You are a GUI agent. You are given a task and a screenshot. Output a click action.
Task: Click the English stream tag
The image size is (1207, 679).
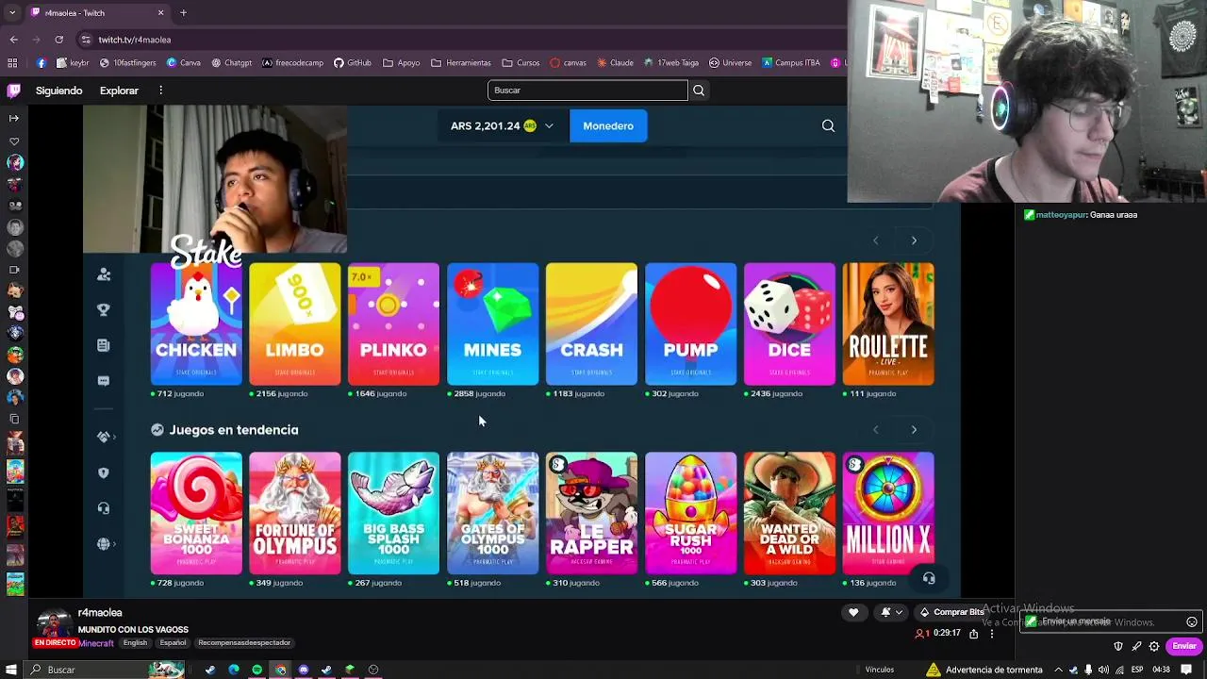135,643
